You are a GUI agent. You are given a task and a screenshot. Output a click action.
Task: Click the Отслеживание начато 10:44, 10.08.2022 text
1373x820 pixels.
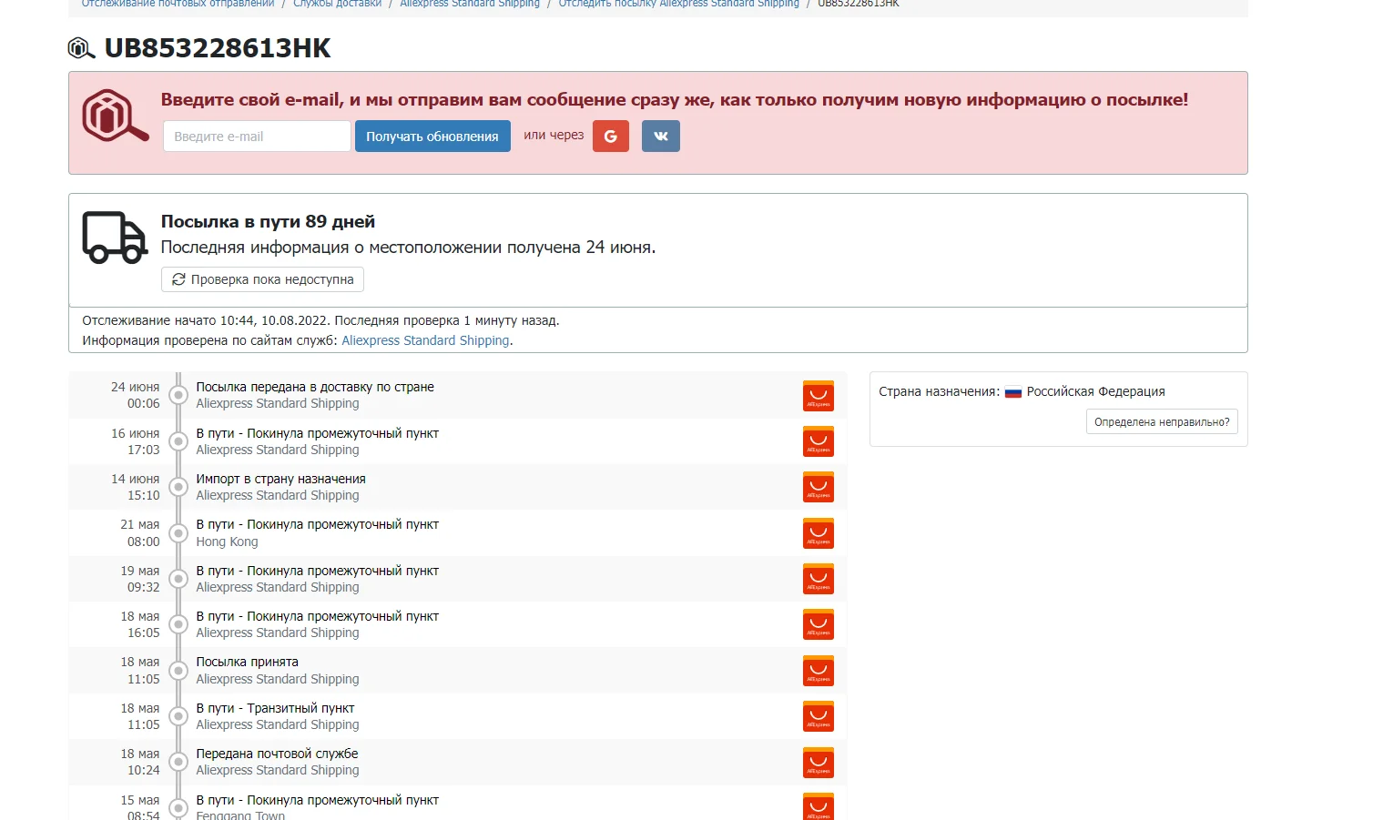click(x=206, y=320)
